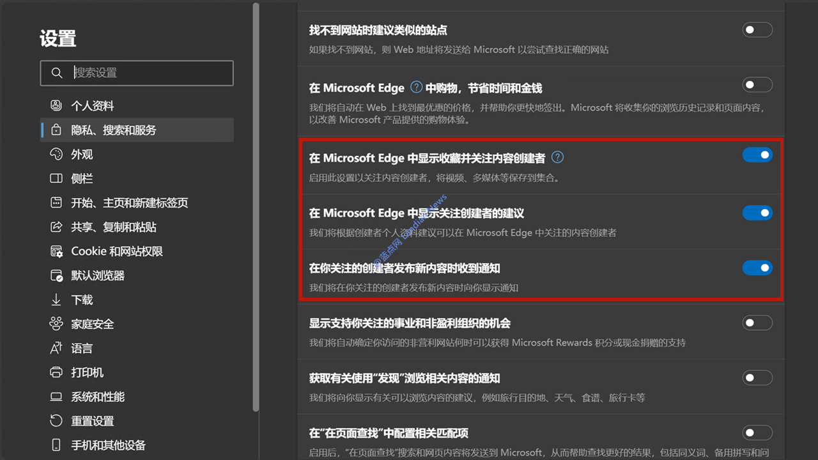The height and width of the screenshot is (460, 818).
Task: Click the 搜索设置 input field
Action: pyautogui.click(x=137, y=73)
